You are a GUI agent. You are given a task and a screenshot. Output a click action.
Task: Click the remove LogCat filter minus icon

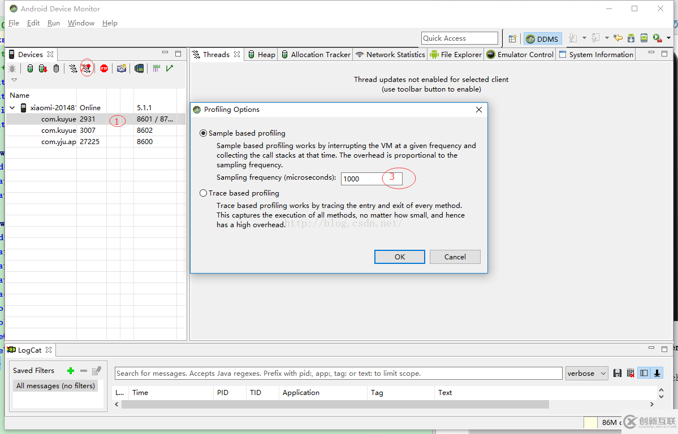pyautogui.click(x=84, y=371)
